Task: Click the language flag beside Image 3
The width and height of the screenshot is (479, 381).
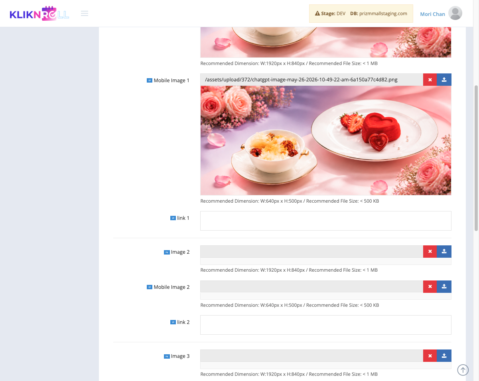Action: coord(167,356)
